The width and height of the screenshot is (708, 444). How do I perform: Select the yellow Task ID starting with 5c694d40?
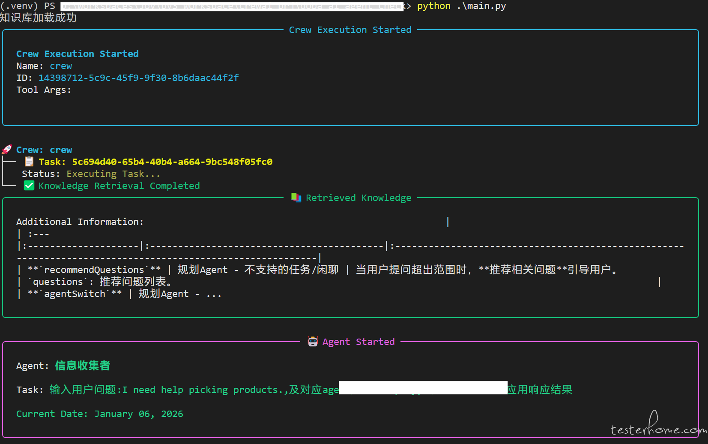click(172, 162)
